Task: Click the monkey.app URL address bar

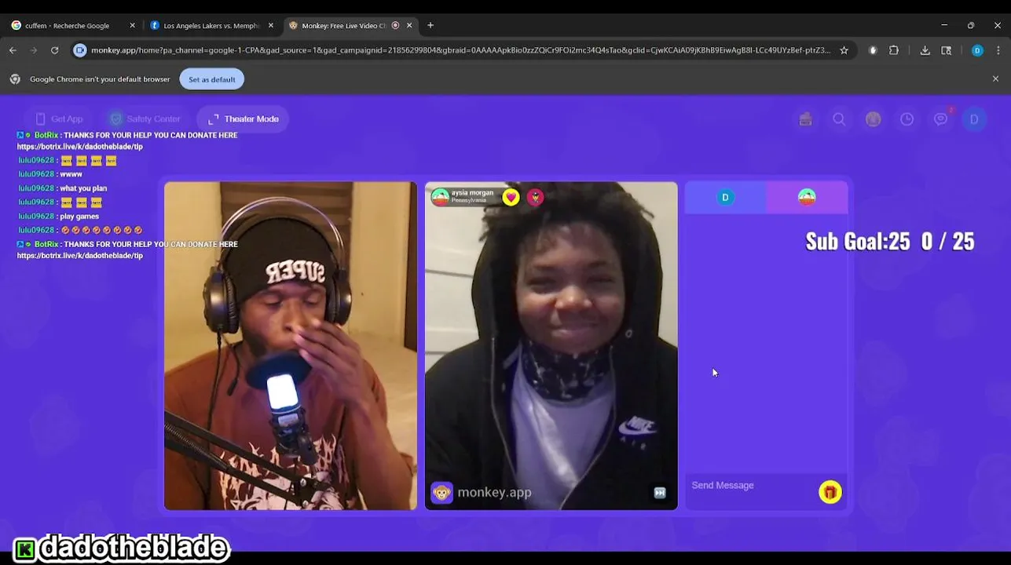Action: pos(460,50)
